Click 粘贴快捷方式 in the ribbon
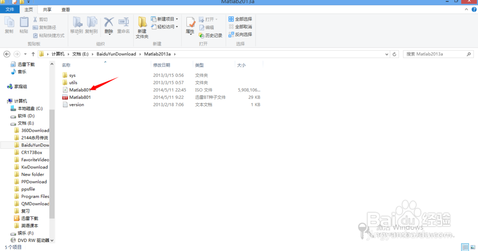Image resolution: width=478 pixels, height=251 pixels. click(x=48, y=35)
